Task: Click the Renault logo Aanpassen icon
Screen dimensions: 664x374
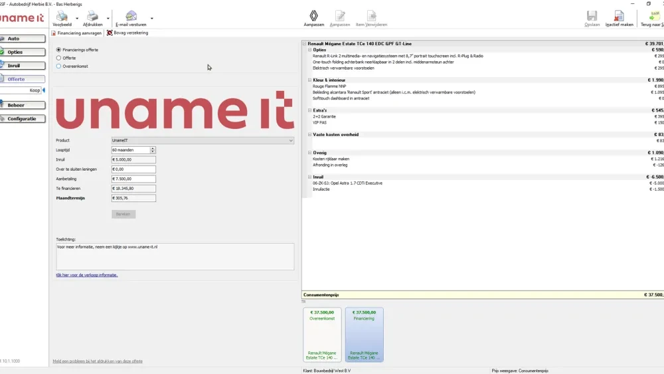Action: tap(314, 16)
